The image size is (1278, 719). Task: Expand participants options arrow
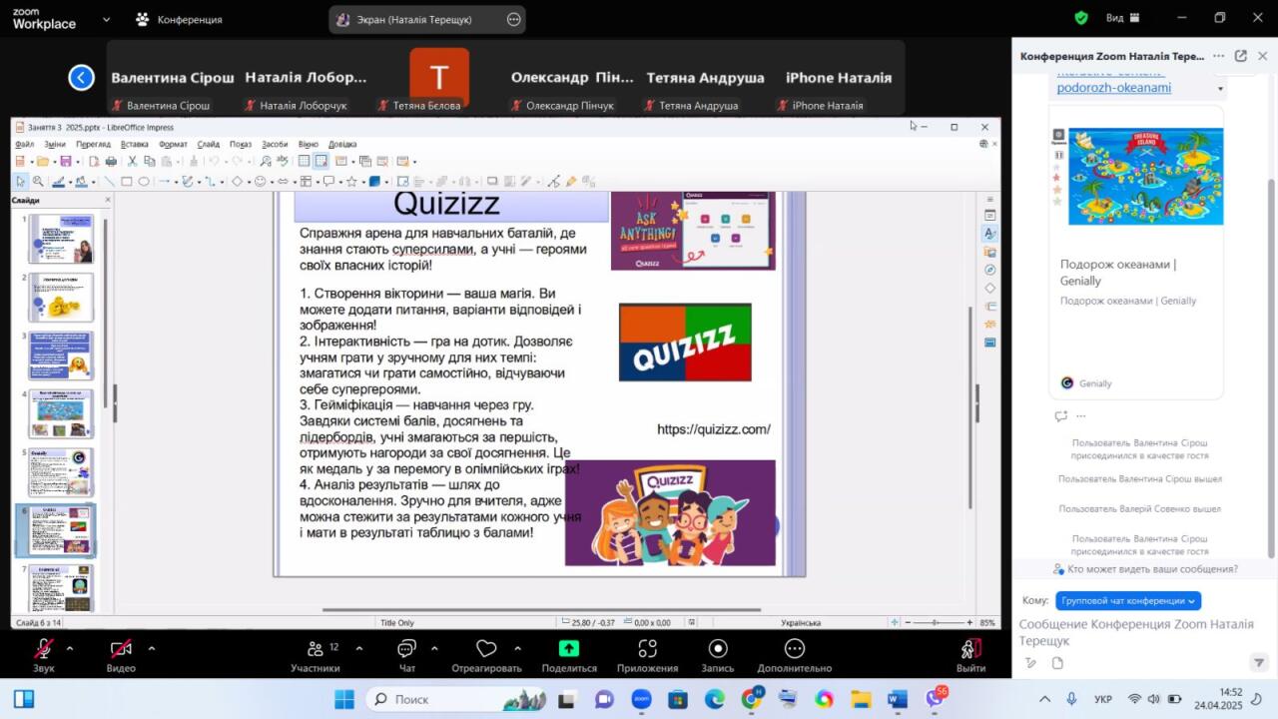click(x=358, y=648)
